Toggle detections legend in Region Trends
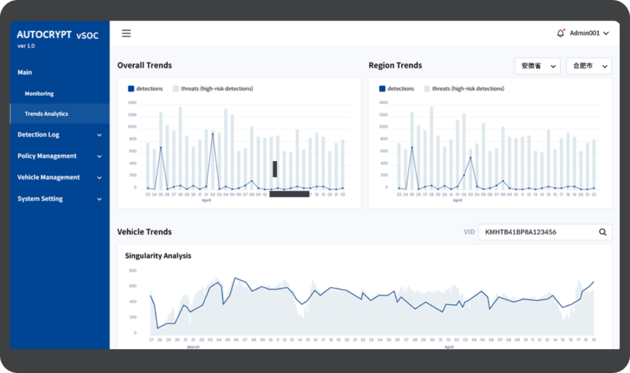This screenshot has width=630, height=373. coord(397,88)
